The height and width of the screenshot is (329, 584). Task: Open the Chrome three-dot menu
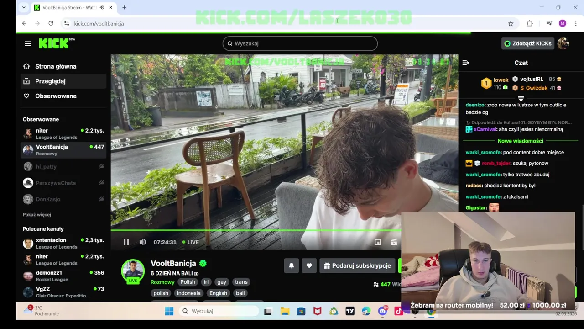(576, 23)
